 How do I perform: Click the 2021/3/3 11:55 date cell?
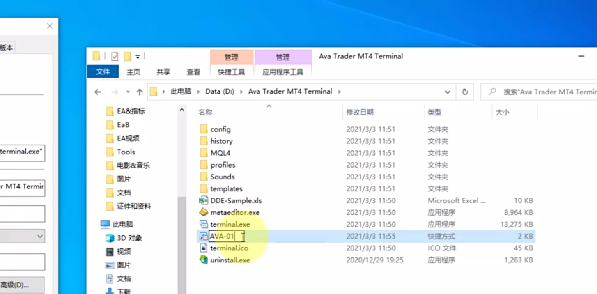[371, 236]
